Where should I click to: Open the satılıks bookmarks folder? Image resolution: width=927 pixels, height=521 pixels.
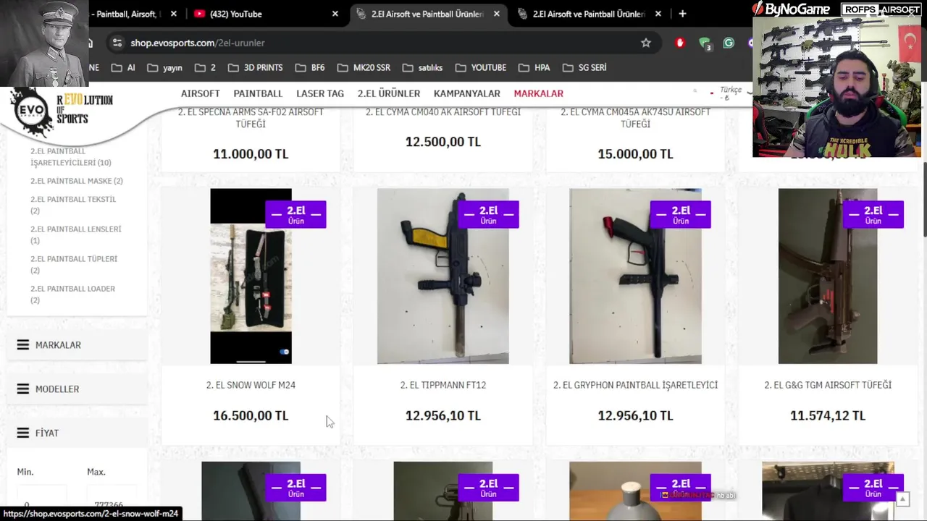422,67
